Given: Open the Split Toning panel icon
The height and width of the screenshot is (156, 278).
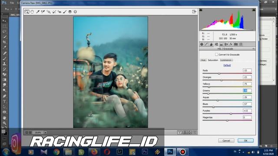Looking at the screenshot, I should [x=221, y=44].
